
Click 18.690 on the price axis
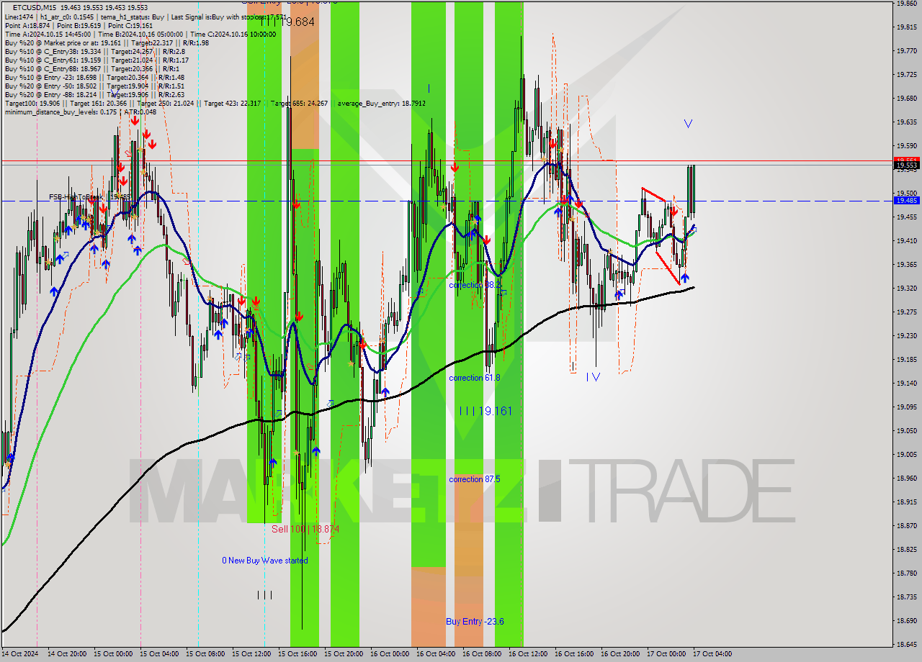click(905, 621)
